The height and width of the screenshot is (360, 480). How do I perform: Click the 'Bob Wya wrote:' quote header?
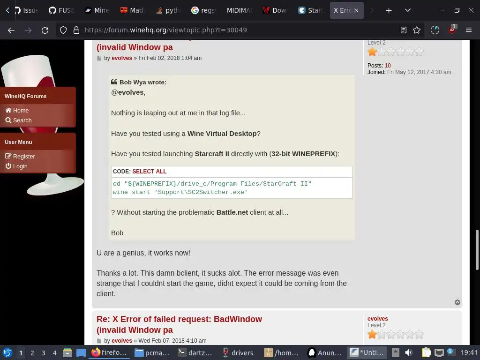click(139, 82)
